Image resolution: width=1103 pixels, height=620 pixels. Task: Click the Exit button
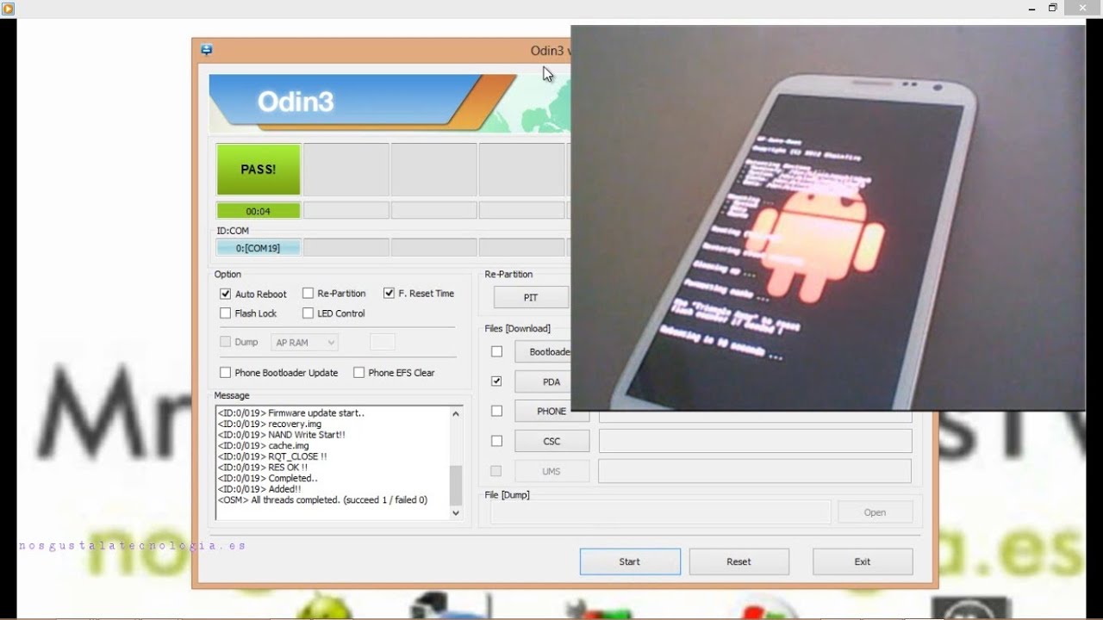863,561
